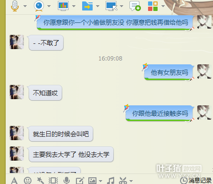Click the message bubble 他有女朋友吗
Viewport: 213px width, 184px height.
coord(169,72)
